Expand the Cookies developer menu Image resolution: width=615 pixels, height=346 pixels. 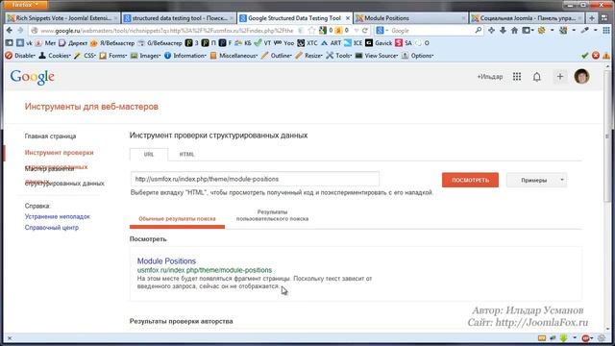pos(55,56)
